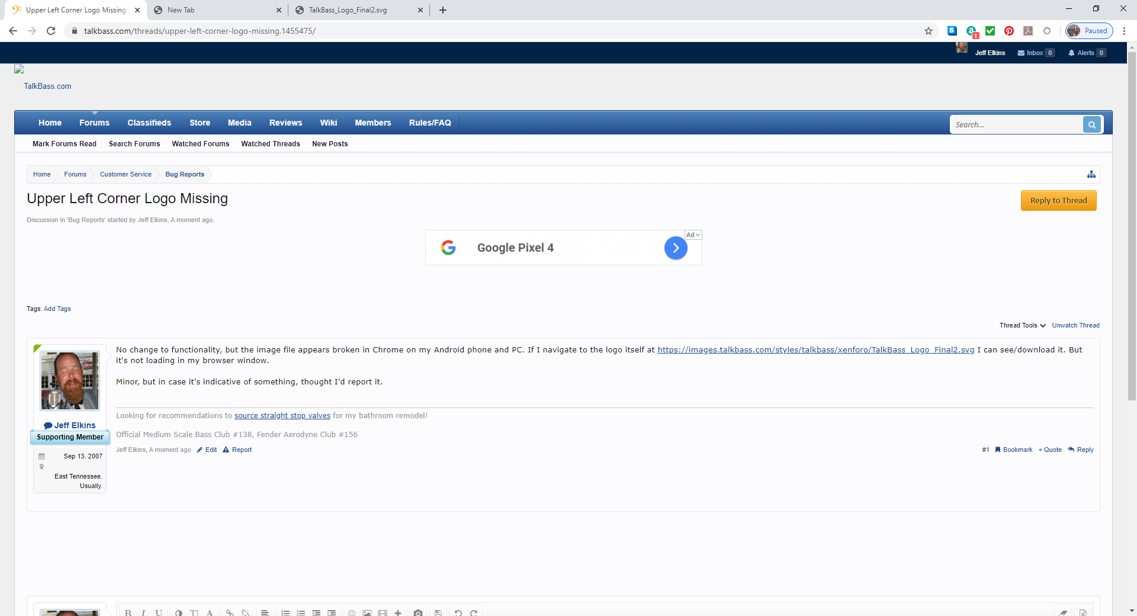Open smilies picker in editor
Screen dimensions: 1137x616
352,612
